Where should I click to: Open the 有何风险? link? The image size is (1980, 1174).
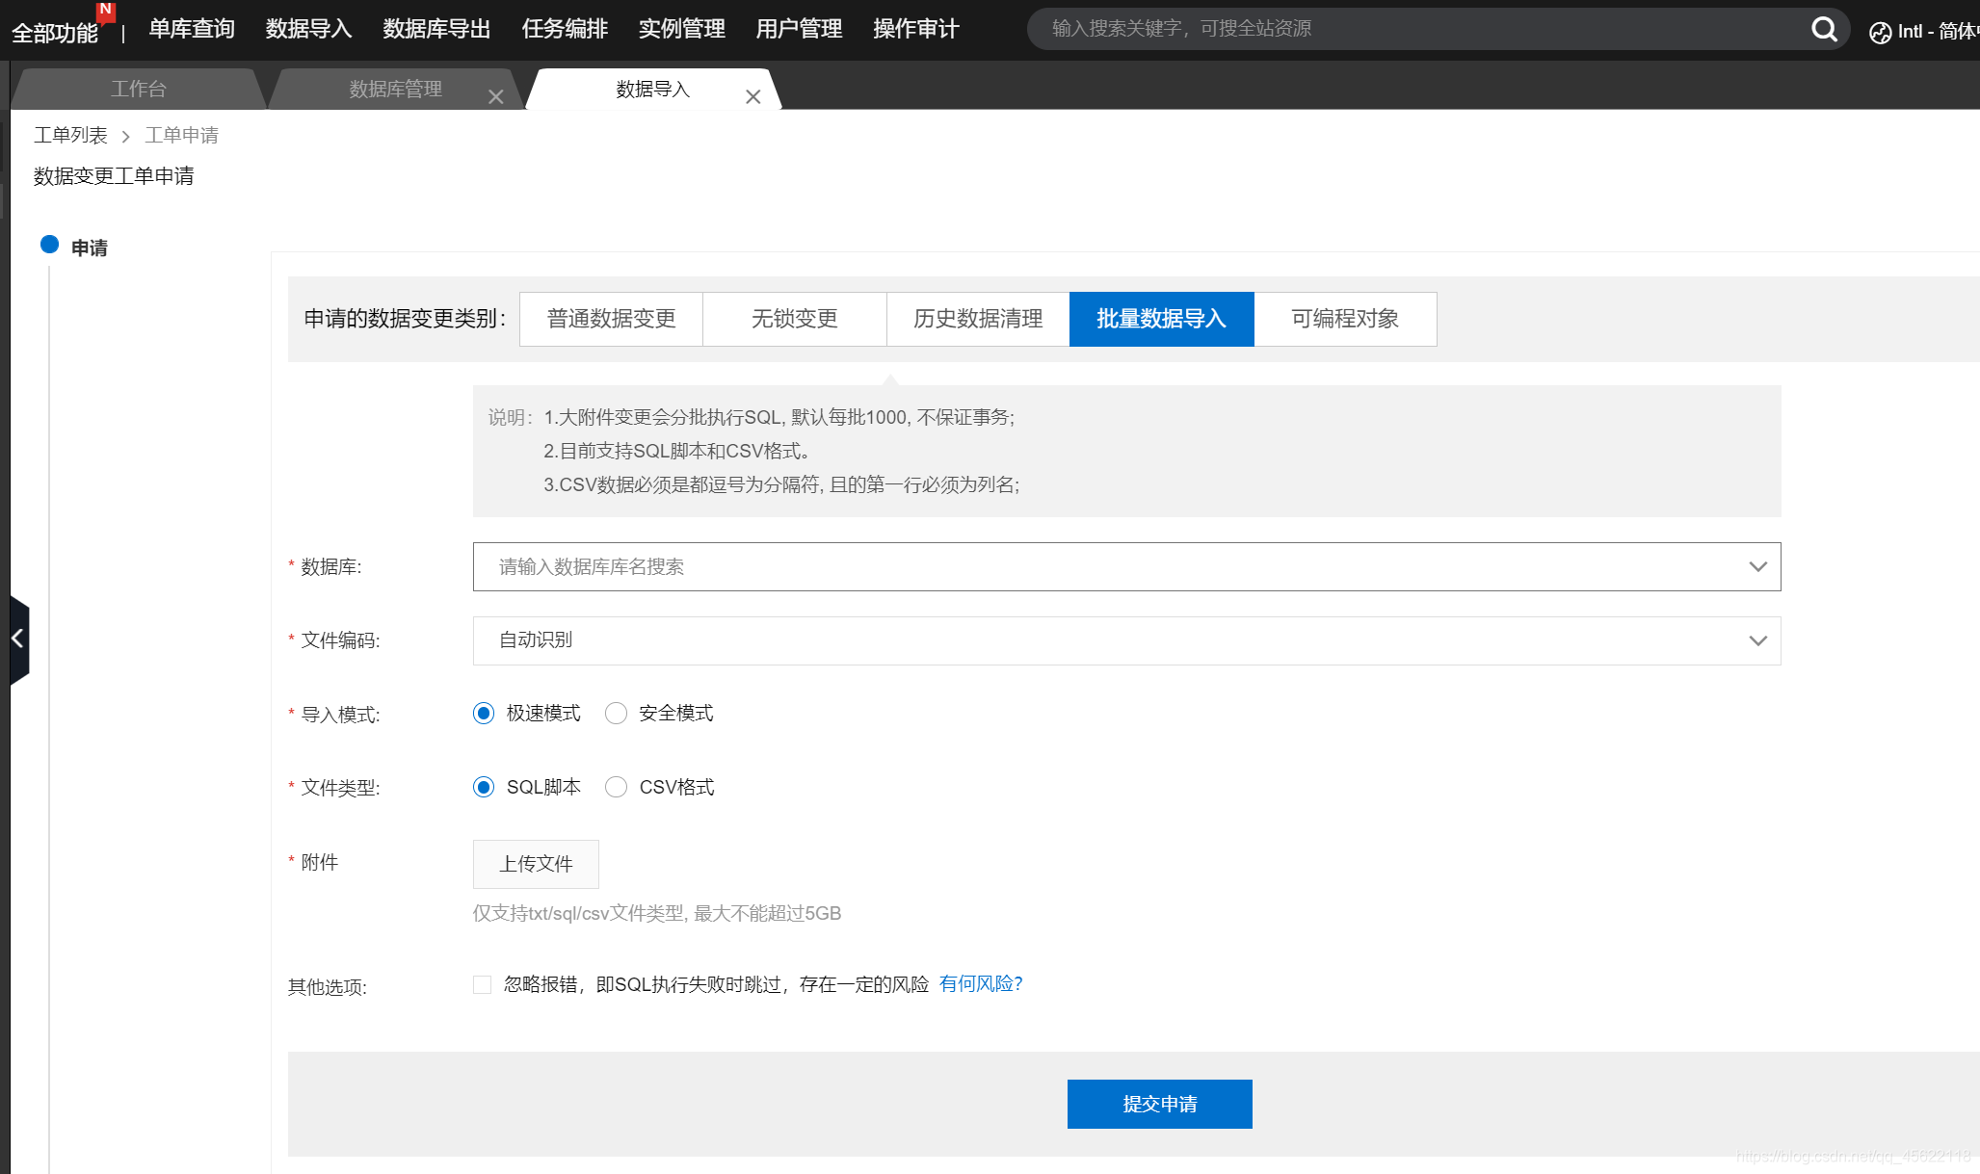tap(980, 983)
